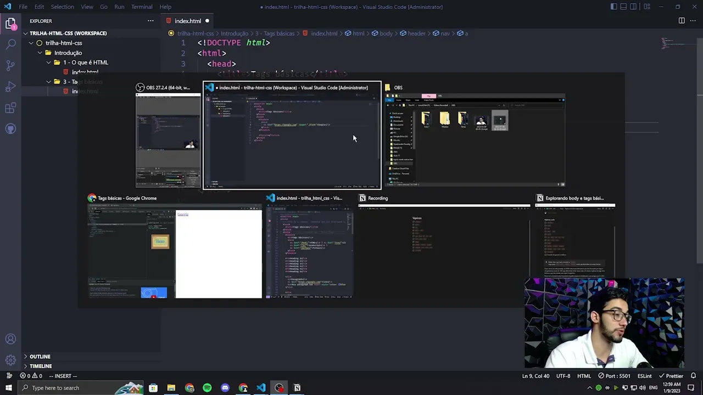Click the 'nav' breadcrumb item

pos(441,33)
